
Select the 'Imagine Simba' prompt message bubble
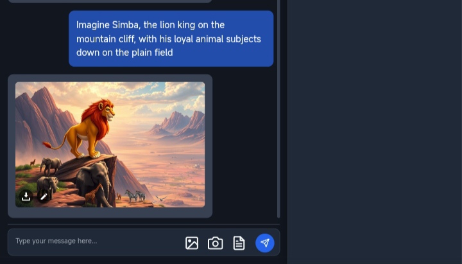pyautogui.click(x=171, y=39)
